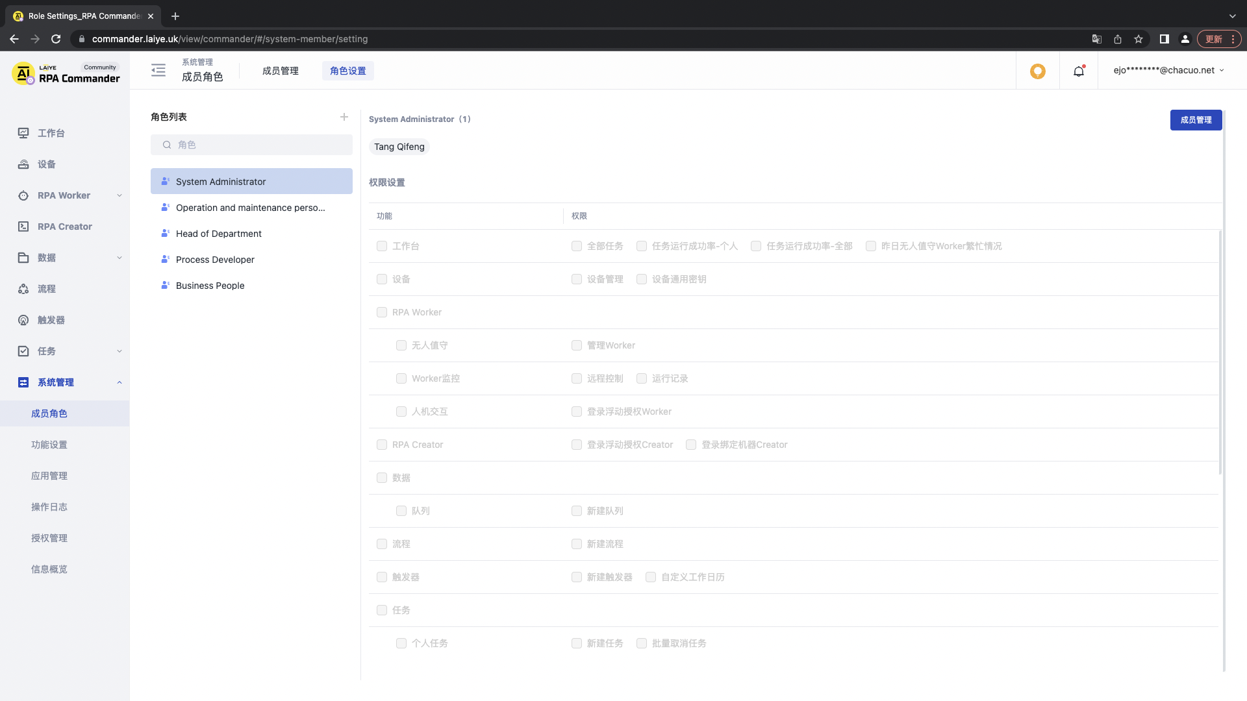The image size is (1247, 701).
Task: Open the browser profile icon
Action: (x=1185, y=39)
